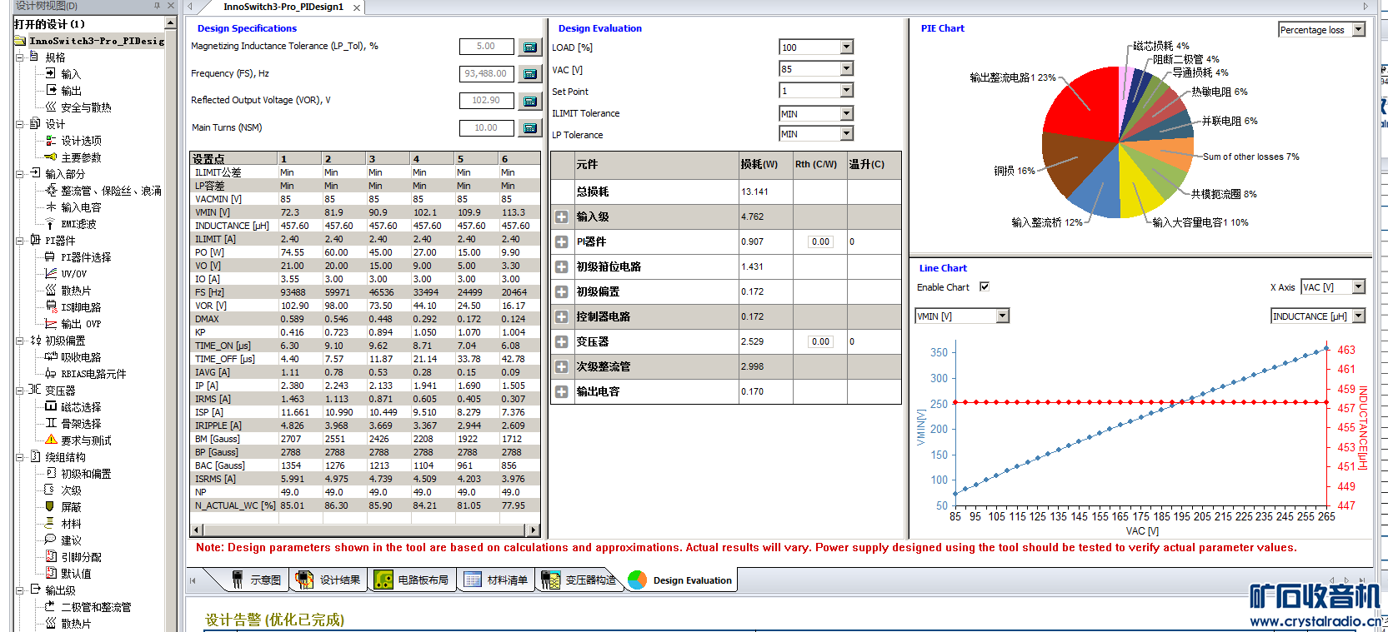Select 吸收电路 in the design tree
The height and width of the screenshot is (632, 1388).
point(80,357)
